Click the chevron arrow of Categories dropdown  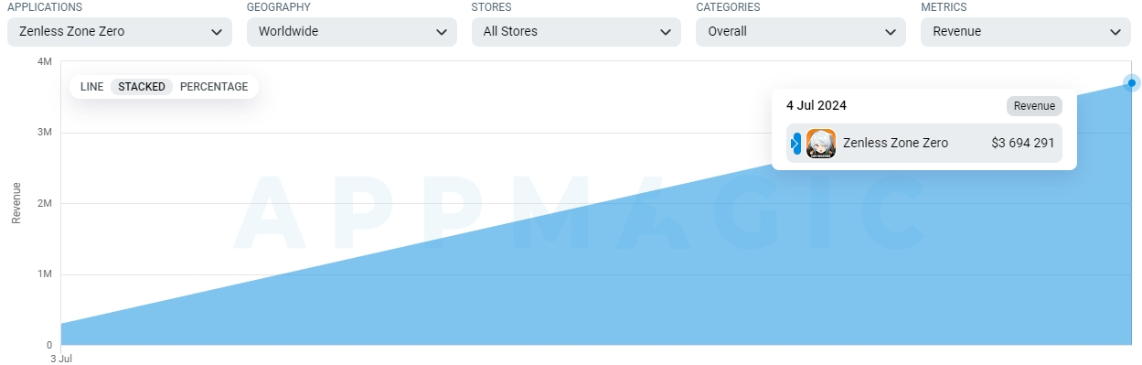(891, 32)
